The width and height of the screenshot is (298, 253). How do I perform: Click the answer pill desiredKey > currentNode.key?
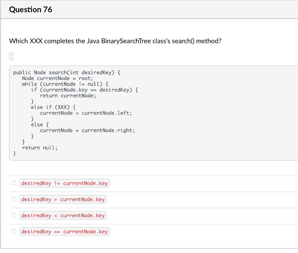(x=63, y=199)
